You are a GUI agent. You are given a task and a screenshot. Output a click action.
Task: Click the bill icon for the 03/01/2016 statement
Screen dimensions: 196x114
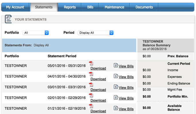coord(116,87)
